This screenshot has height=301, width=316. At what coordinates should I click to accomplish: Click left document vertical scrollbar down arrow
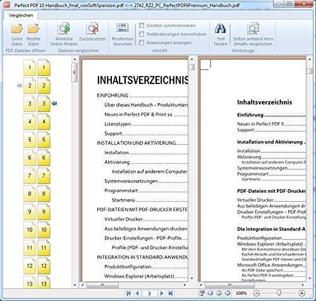tap(191, 278)
